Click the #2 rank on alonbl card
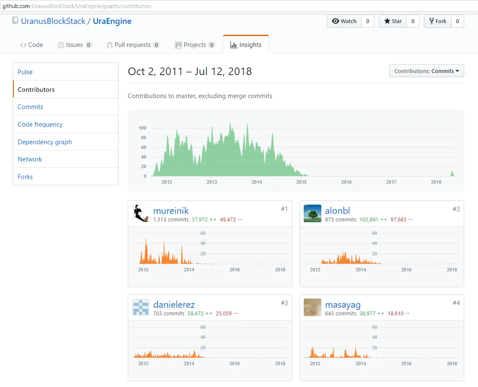The height and width of the screenshot is (387, 478). pos(456,209)
